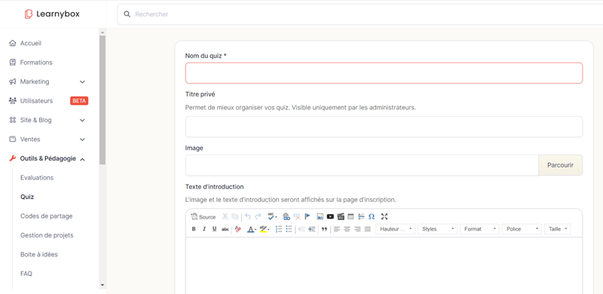
Task: Open Codes de partage
Action: click(x=47, y=216)
